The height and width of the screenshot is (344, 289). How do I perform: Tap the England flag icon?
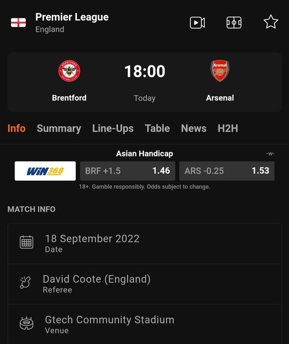coord(18,23)
